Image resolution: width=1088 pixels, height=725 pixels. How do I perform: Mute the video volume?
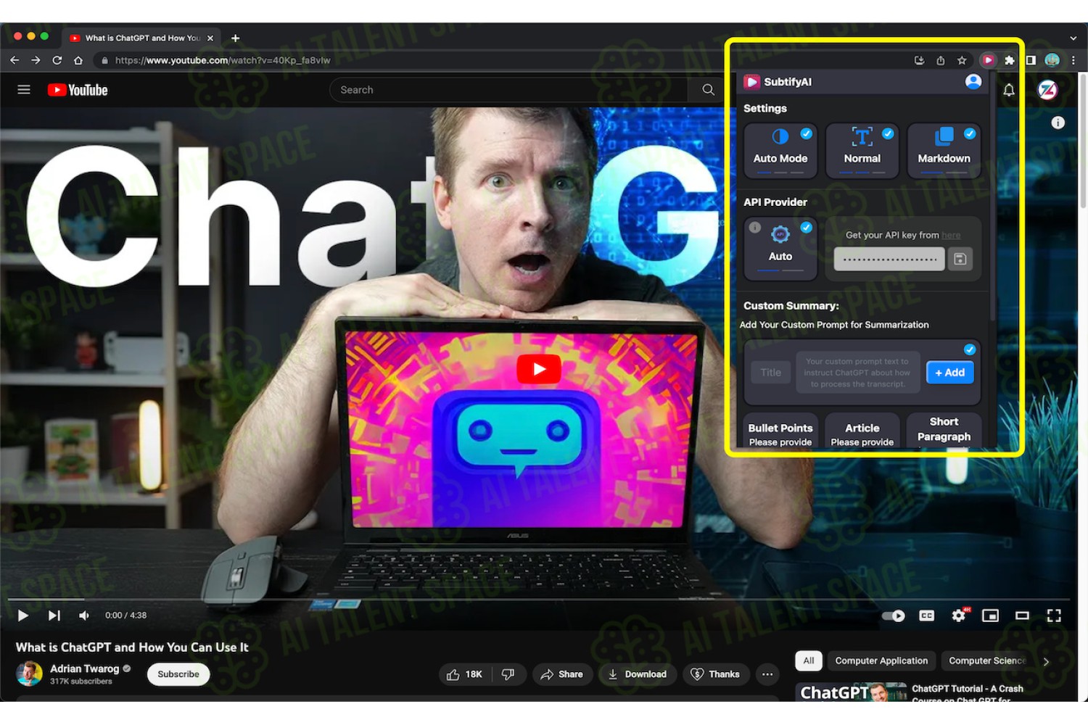(84, 616)
